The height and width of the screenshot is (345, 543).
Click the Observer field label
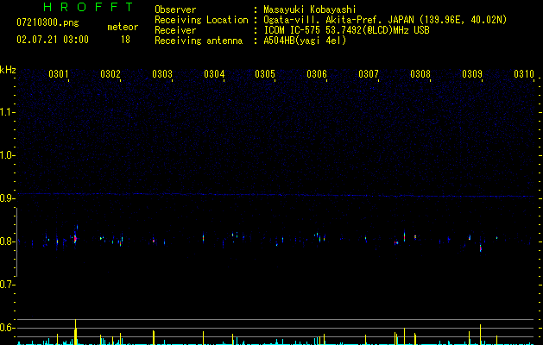click(175, 9)
